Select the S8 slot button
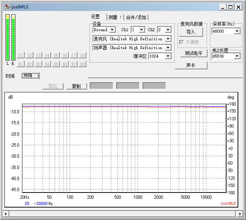Viewport: 246px width, 220px height. tap(82, 55)
